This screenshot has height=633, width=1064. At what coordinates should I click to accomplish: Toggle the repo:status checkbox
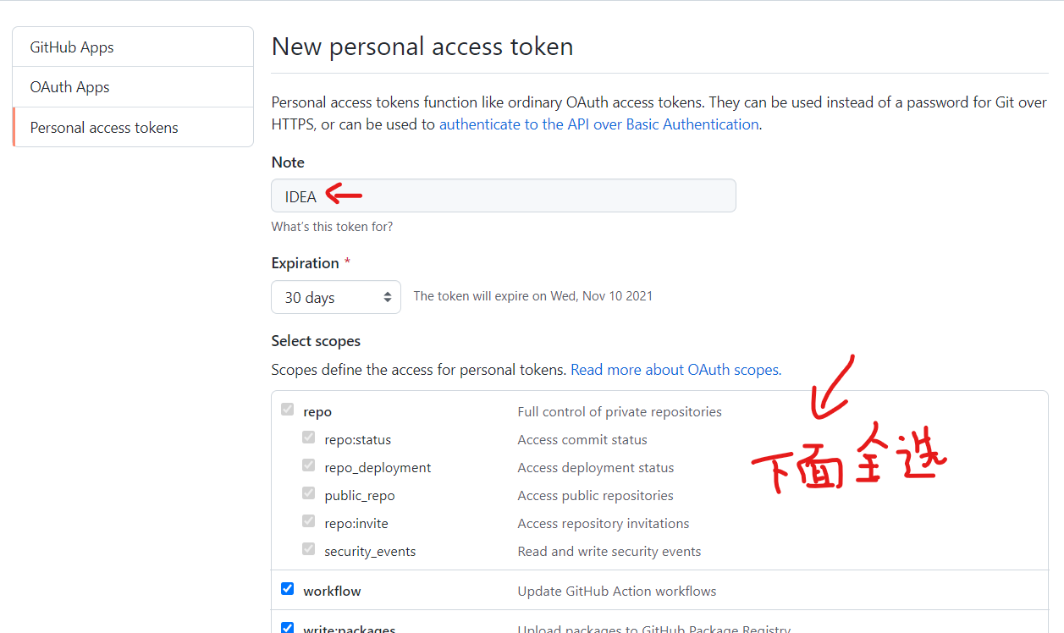coord(309,438)
